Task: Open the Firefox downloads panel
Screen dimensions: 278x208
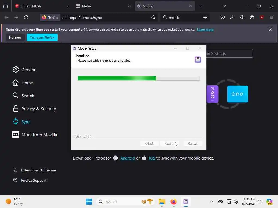Action: (x=232, y=17)
